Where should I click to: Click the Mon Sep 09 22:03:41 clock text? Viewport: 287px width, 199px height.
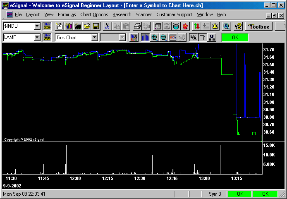pyautogui.click(x=24, y=194)
